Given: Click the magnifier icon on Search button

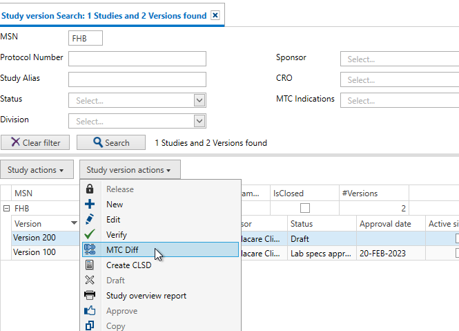Looking at the screenshot, I should [97, 143].
